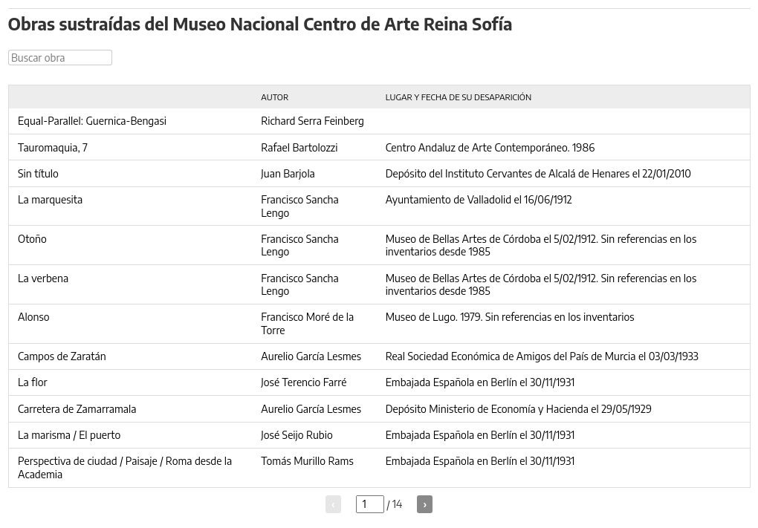Viewport: 758px width, 528px height.
Task: Focus the 'Buscar obra' search field
Action: [x=60, y=57]
